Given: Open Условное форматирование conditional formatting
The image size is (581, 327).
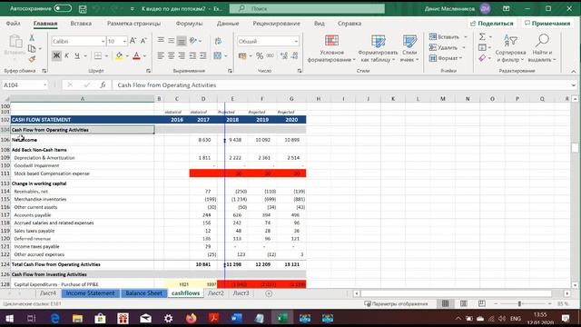Looking at the screenshot, I should [331, 48].
